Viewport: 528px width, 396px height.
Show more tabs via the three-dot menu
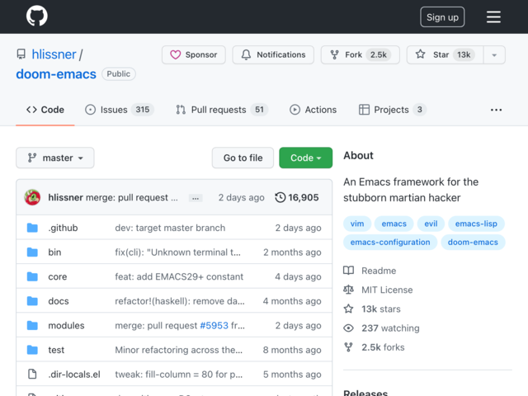[496, 110]
